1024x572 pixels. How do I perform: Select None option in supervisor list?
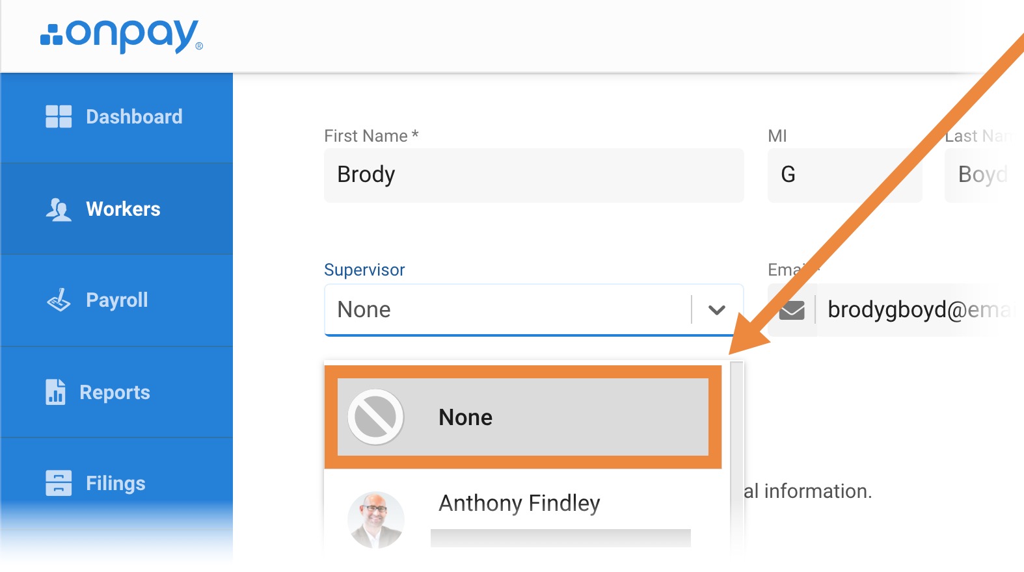click(523, 417)
